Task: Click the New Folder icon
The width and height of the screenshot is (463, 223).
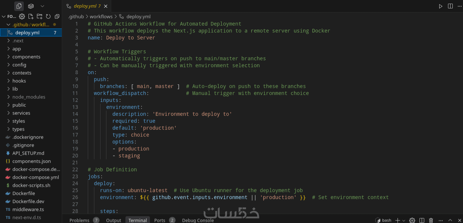Action: (x=39, y=16)
